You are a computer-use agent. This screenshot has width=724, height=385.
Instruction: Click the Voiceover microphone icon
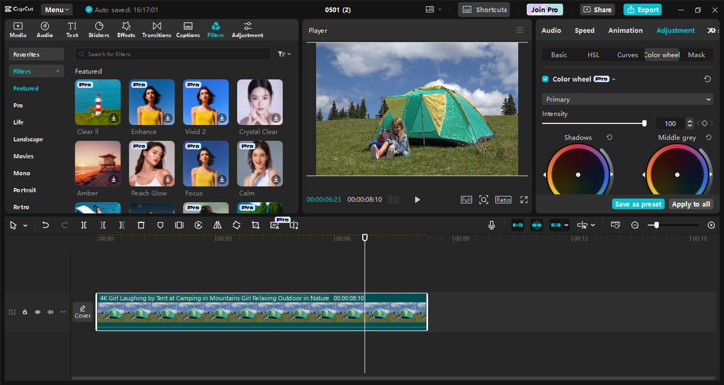[x=491, y=225]
